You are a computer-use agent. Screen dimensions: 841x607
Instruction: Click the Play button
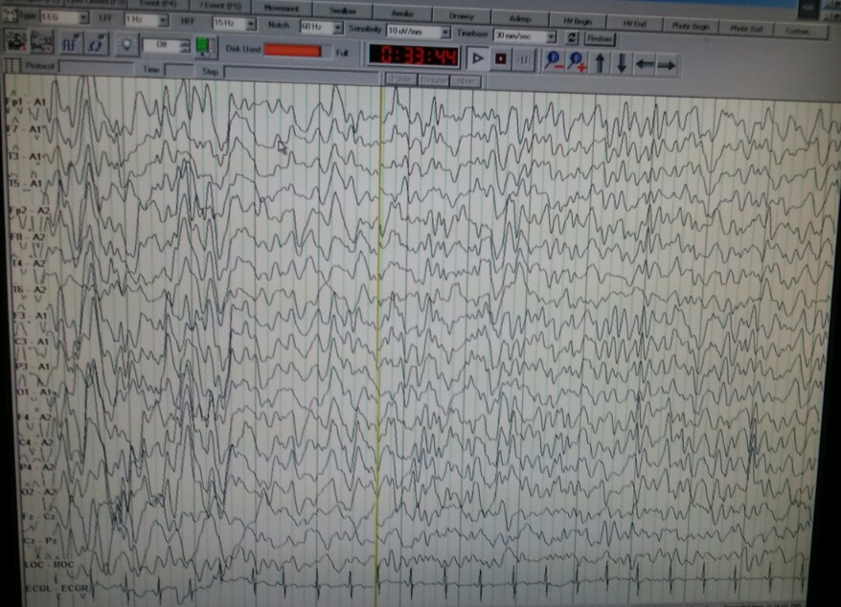coord(477,59)
